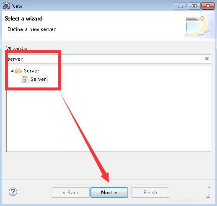Click the 'New' dialog title text
This screenshot has width=217, height=206.
(x=17, y=6)
